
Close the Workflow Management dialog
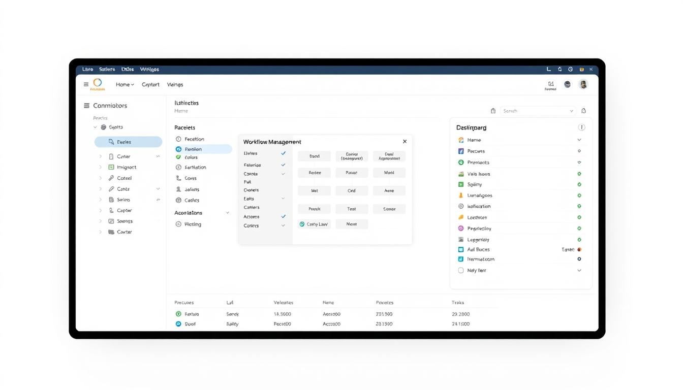click(x=405, y=142)
